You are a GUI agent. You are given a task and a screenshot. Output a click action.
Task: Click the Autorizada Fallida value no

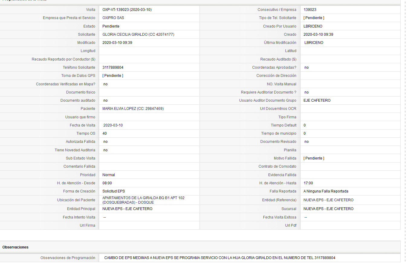pos(106,142)
